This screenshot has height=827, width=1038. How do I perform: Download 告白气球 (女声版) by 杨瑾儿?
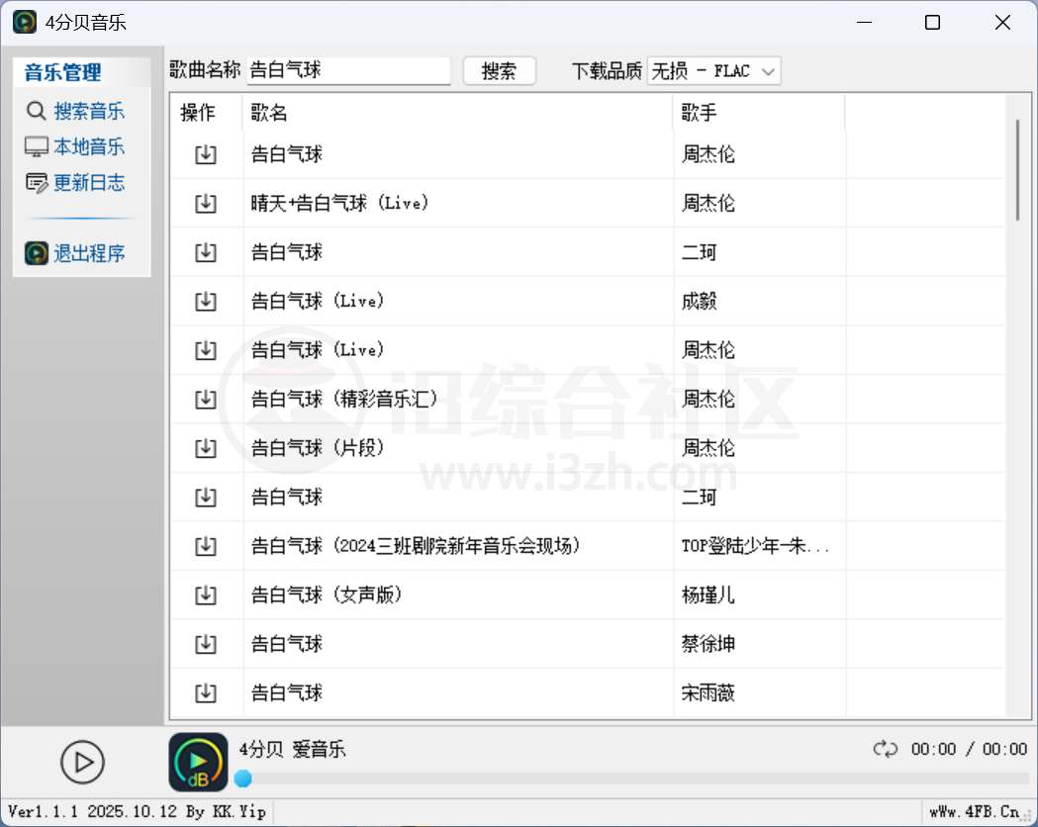206,595
